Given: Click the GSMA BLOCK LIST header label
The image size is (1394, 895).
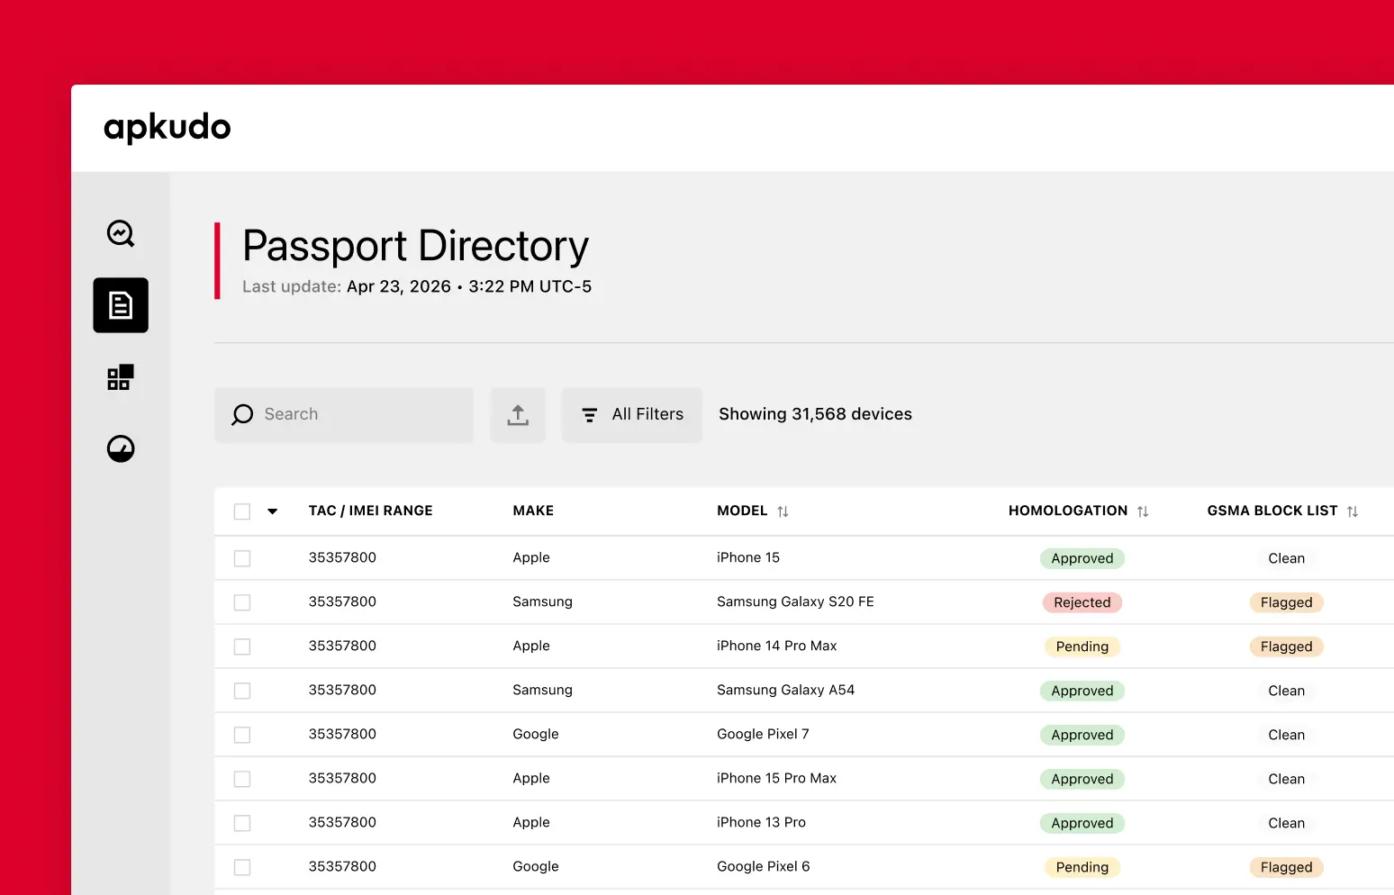Looking at the screenshot, I should (1272, 511).
